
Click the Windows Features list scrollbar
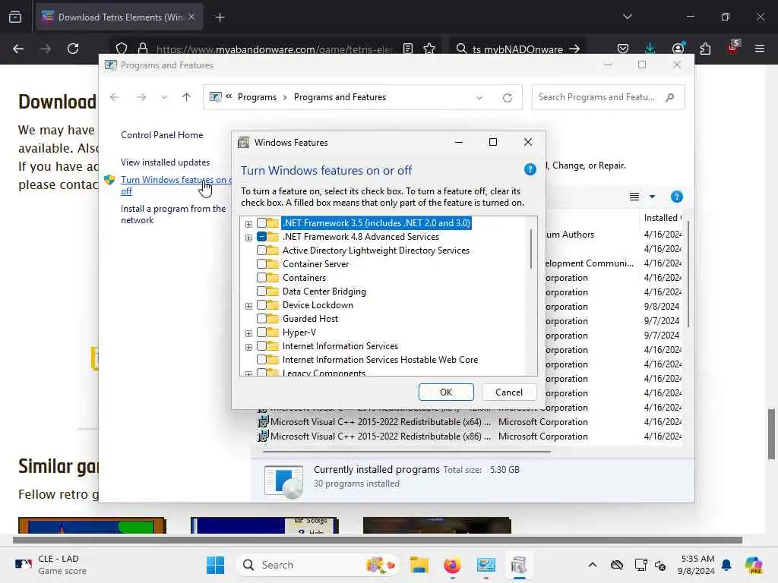(531, 248)
